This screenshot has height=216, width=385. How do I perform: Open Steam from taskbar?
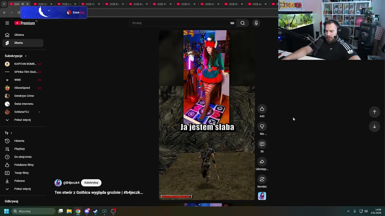click(96, 211)
